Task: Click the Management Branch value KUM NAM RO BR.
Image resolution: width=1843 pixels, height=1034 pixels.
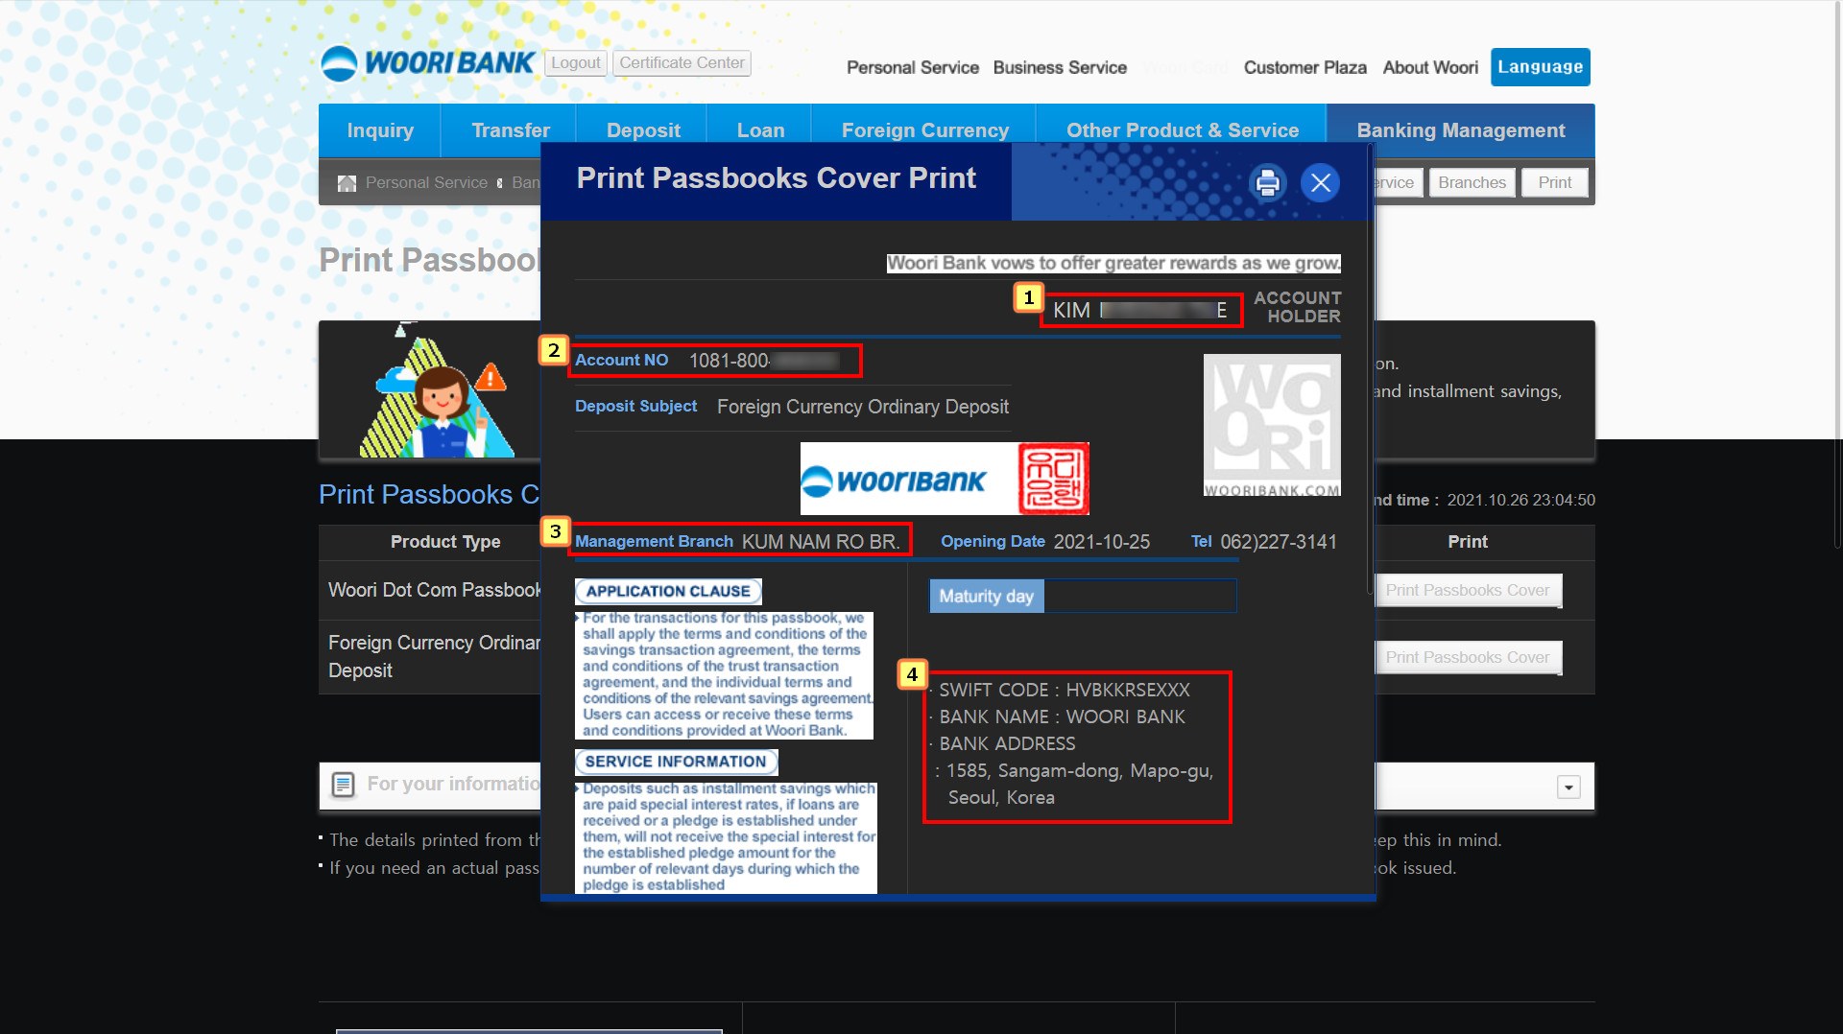Action: [x=821, y=542]
